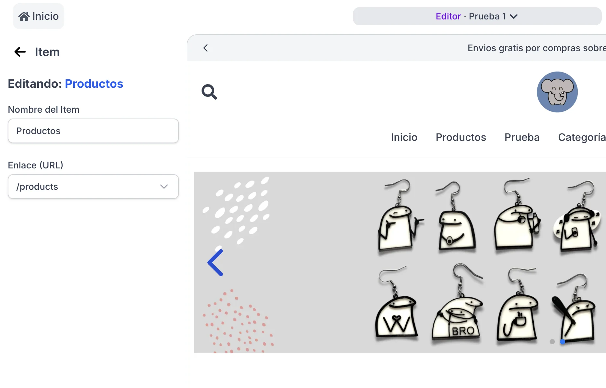Image resolution: width=606 pixels, height=388 pixels.
Task: Open Prueba in the store navigation
Action: 522,137
